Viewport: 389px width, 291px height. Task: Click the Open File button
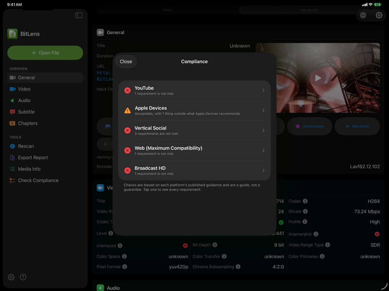45,53
